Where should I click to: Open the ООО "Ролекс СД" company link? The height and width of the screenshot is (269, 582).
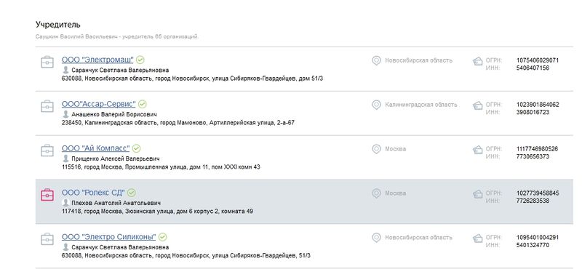point(93,193)
